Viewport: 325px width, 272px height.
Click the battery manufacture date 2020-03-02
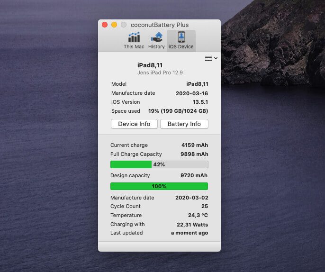tap(192, 198)
